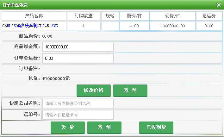This screenshot has height=137, width=224.
Task: Select the 订购数量 column header
Action: [x=84, y=16]
